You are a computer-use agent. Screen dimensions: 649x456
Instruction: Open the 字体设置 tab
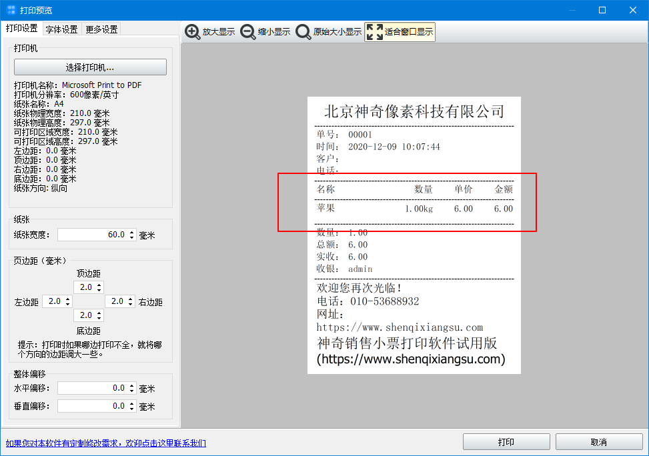tap(61, 29)
